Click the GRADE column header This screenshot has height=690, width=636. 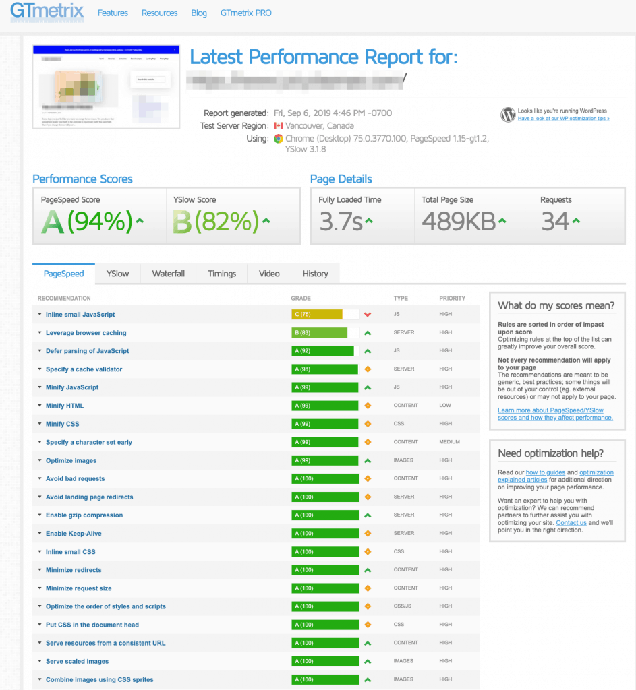pyautogui.click(x=301, y=299)
